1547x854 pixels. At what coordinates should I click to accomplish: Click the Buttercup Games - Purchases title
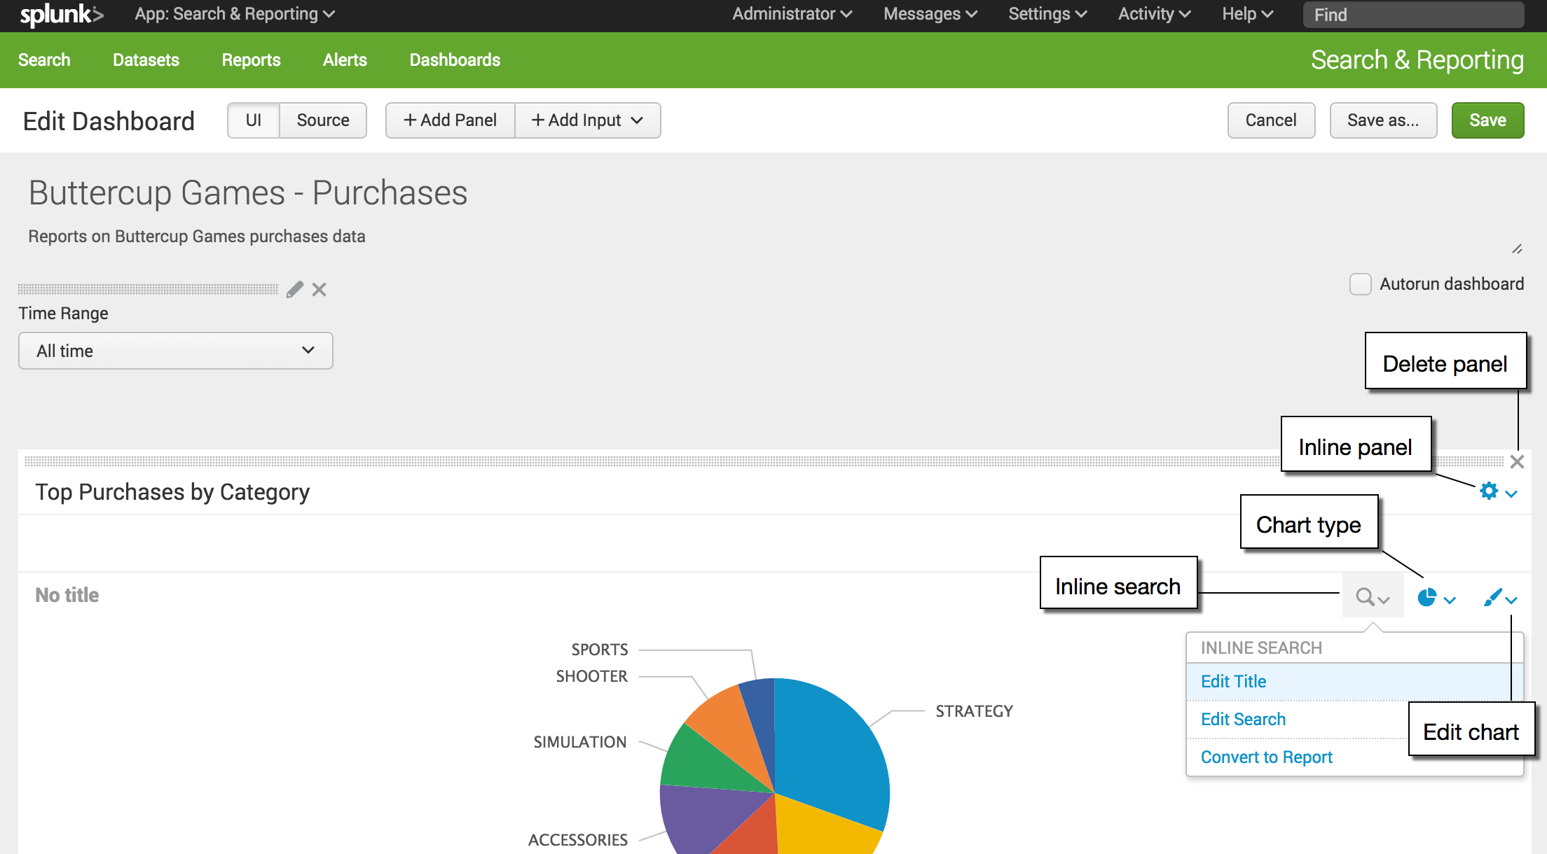[x=248, y=192]
